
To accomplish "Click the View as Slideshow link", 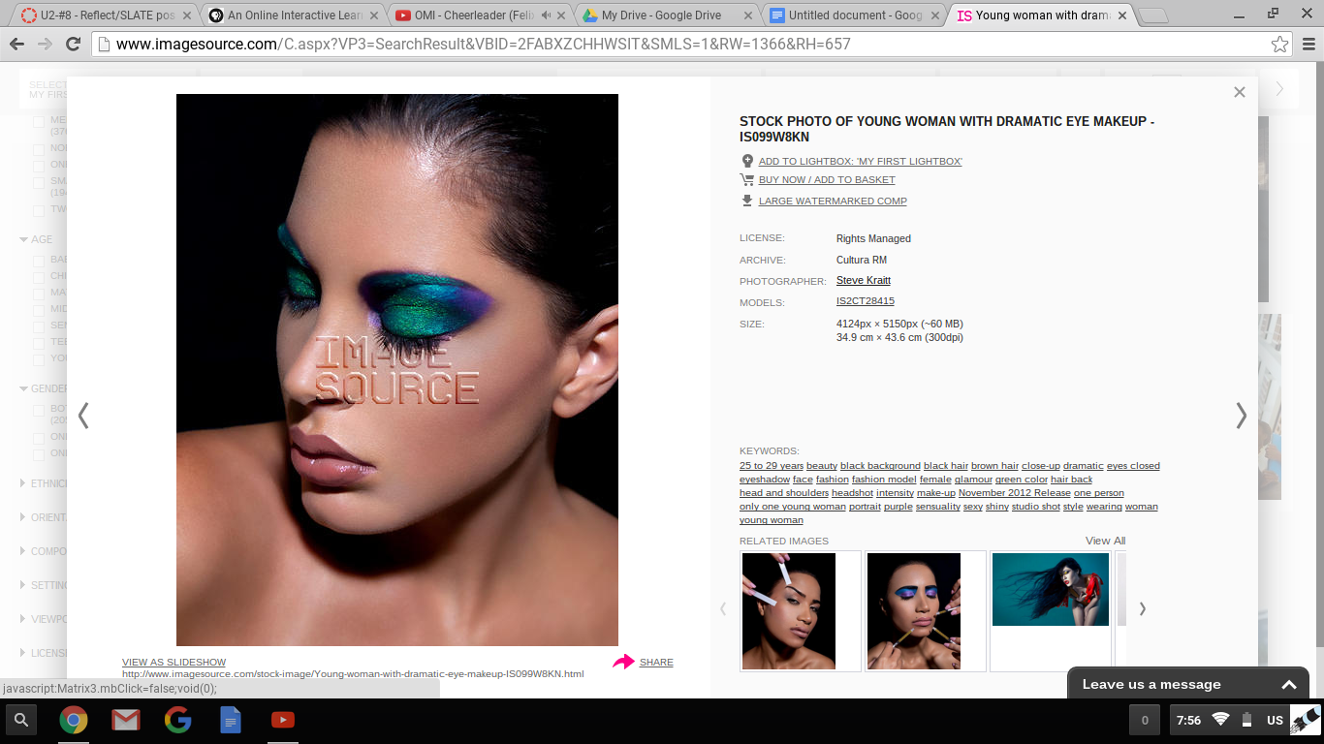I will [x=173, y=663].
